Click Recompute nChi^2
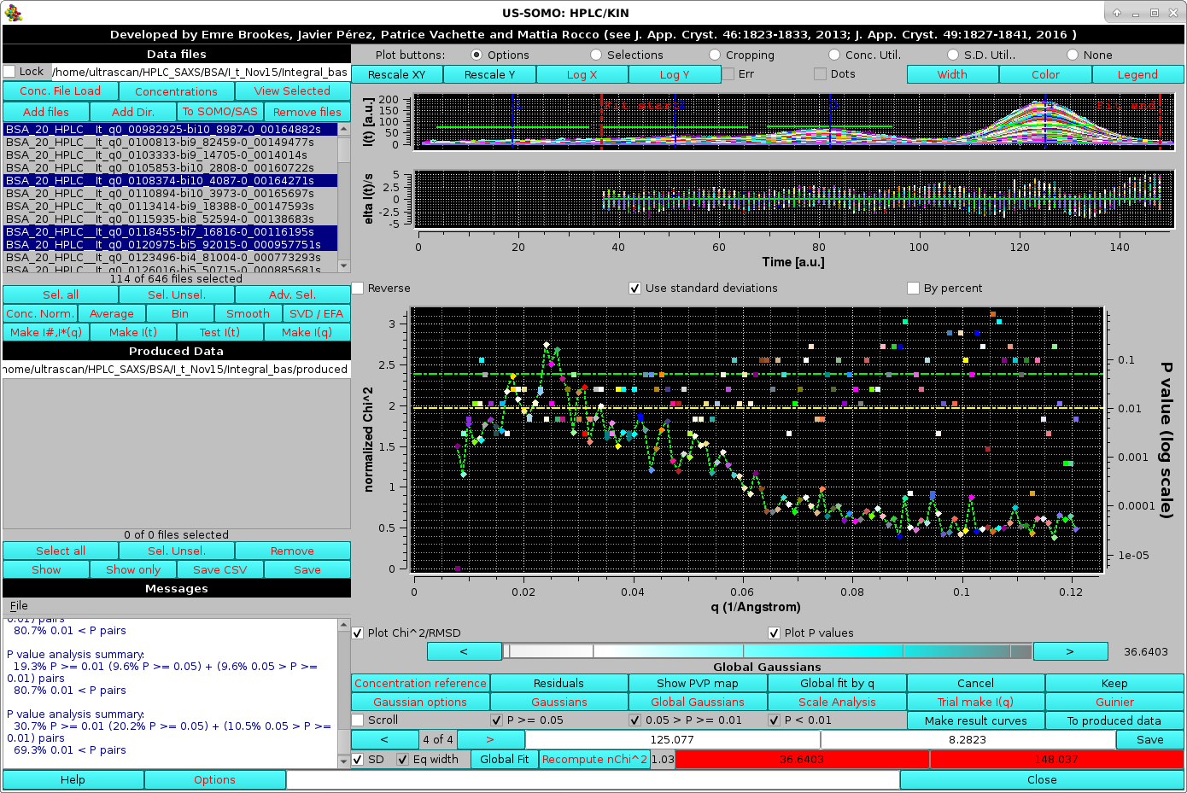1187x793 pixels. click(593, 758)
